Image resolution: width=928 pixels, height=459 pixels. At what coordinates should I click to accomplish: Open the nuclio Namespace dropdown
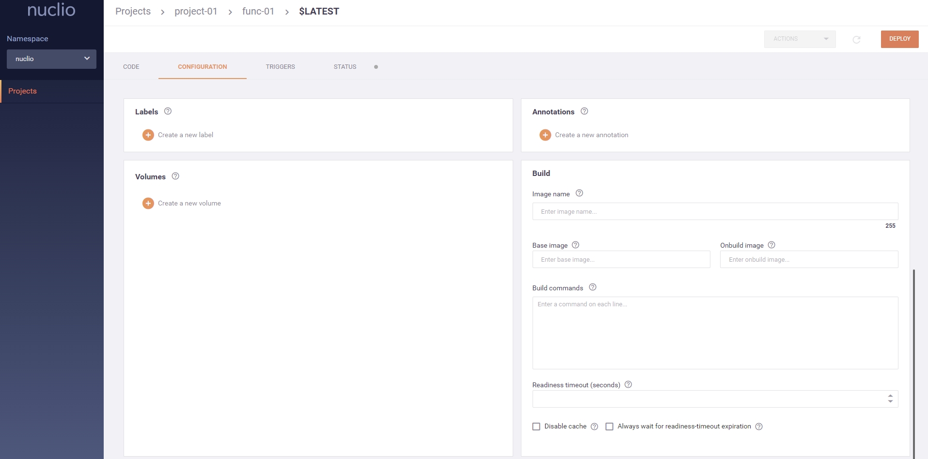pyautogui.click(x=51, y=59)
